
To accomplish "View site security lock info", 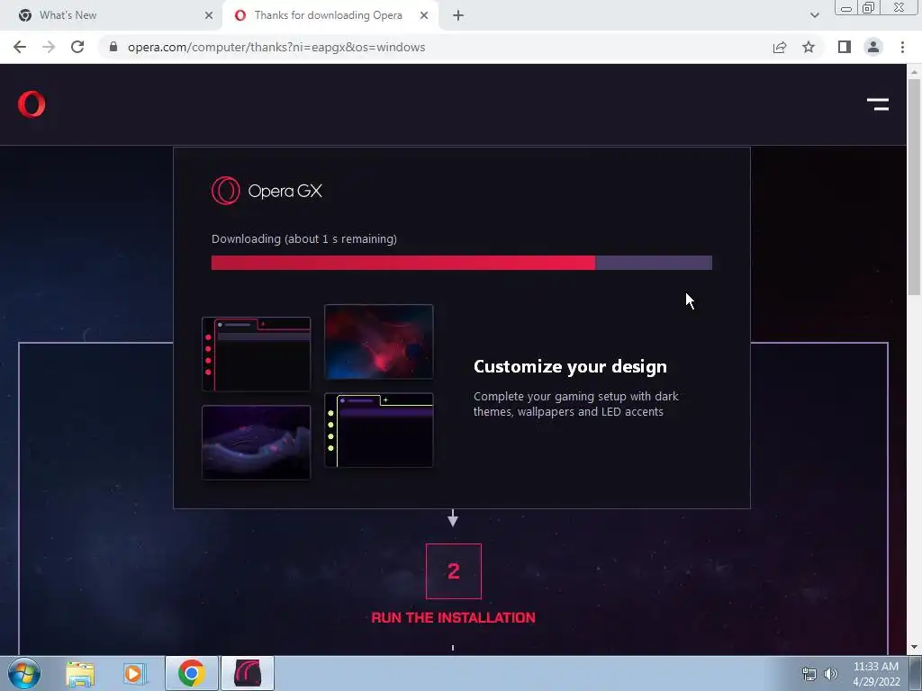I will (113, 47).
